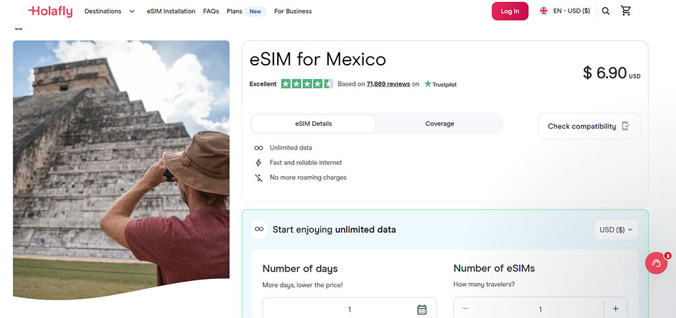Click Check compatibility button
676x318 pixels.
click(590, 126)
